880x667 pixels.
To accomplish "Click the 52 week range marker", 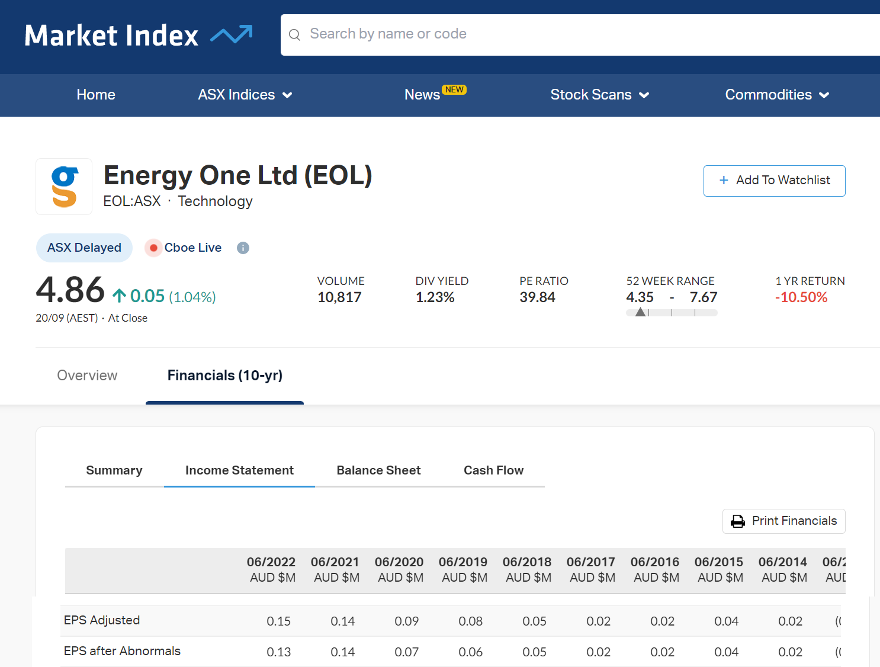I will [x=640, y=312].
